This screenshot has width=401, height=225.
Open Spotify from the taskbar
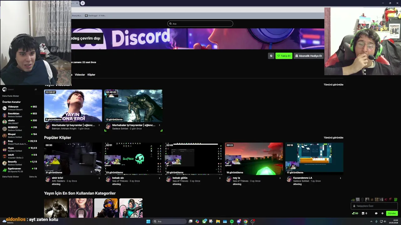coord(232,221)
